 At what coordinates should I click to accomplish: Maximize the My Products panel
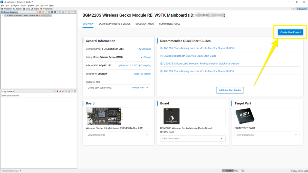tap(75, 91)
